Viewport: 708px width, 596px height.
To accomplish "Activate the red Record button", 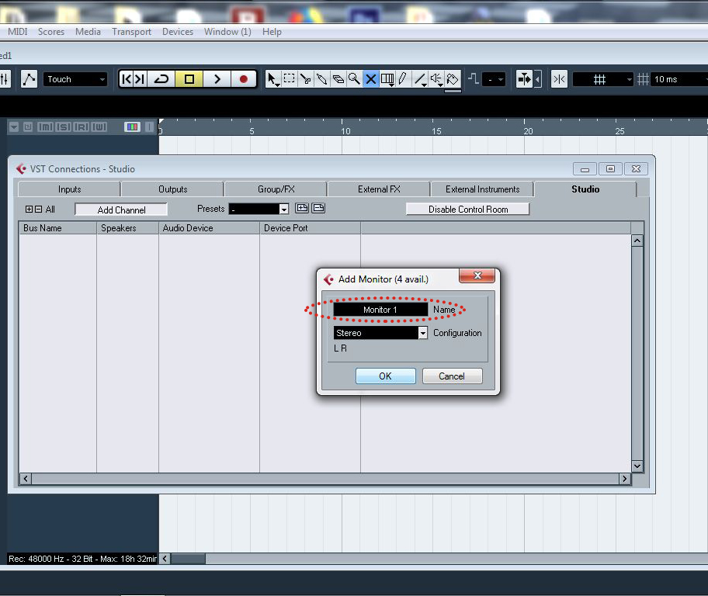I will pyautogui.click(x=244, y=79).
